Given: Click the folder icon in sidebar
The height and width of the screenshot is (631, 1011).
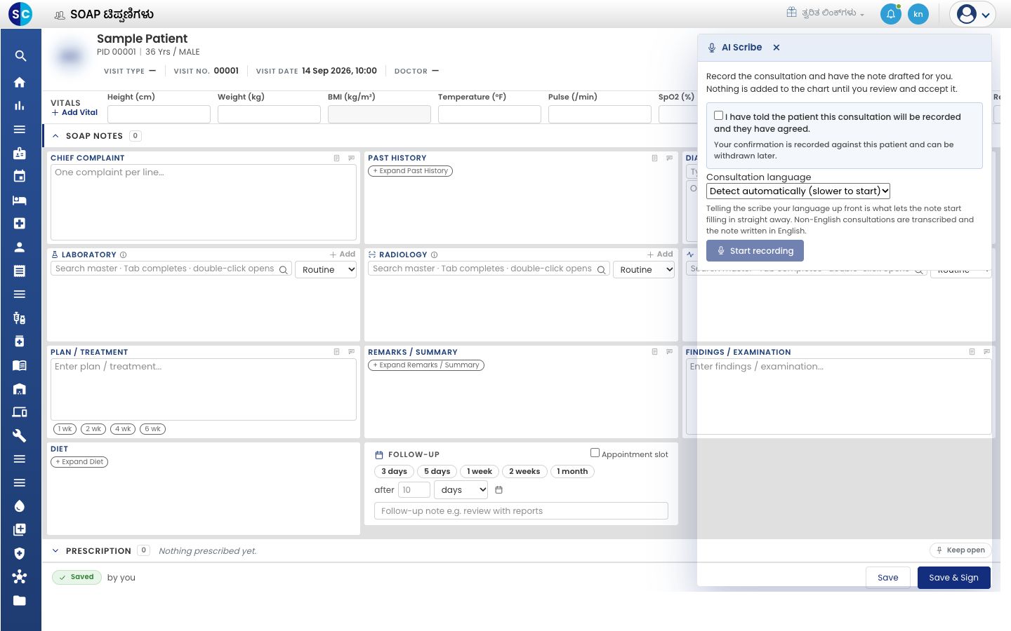Looking at the screenshot, I should (x=20, y=600).
